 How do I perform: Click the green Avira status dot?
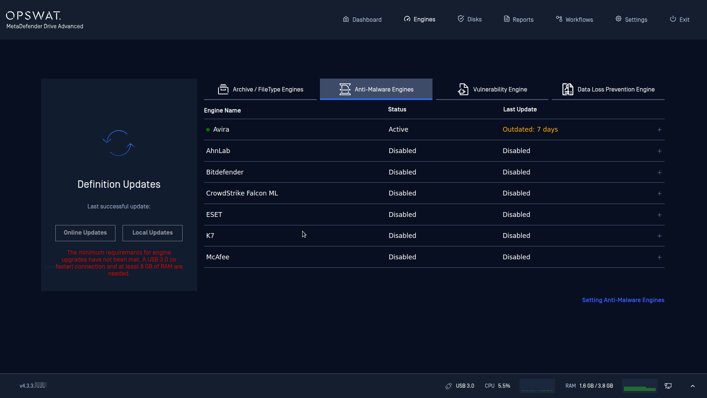point(208,129)
